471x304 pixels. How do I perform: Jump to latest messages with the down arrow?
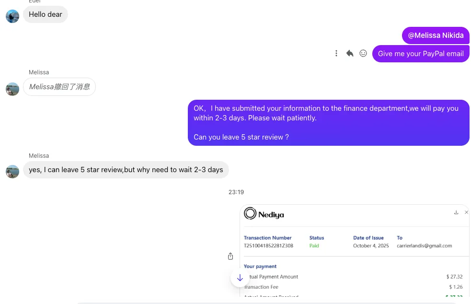[x=240, y=278]
